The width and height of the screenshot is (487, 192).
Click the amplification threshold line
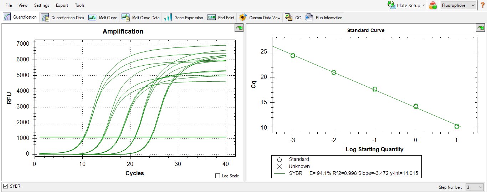click(x=133, y=137)
